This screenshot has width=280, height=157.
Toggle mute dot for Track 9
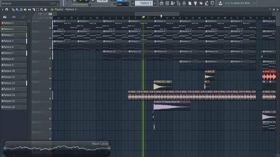50,109
